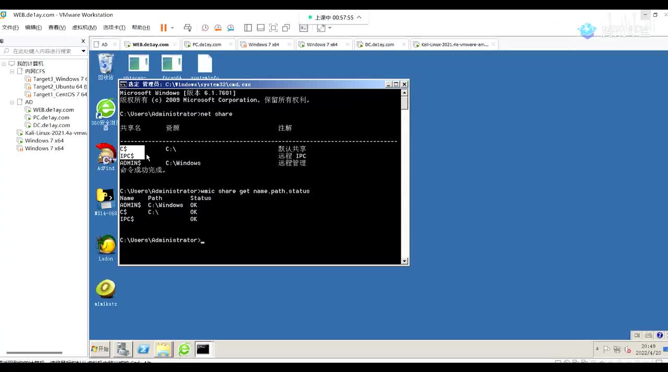Click the orange pause VM button

tap(163, 28)
